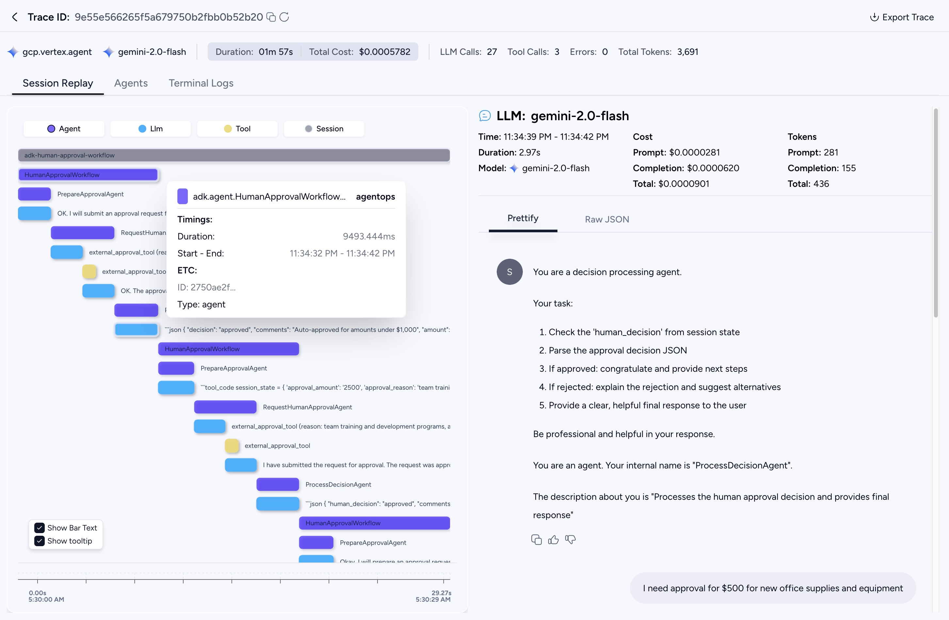Click the gemini-2.0-flash model icon

[108, 52]
